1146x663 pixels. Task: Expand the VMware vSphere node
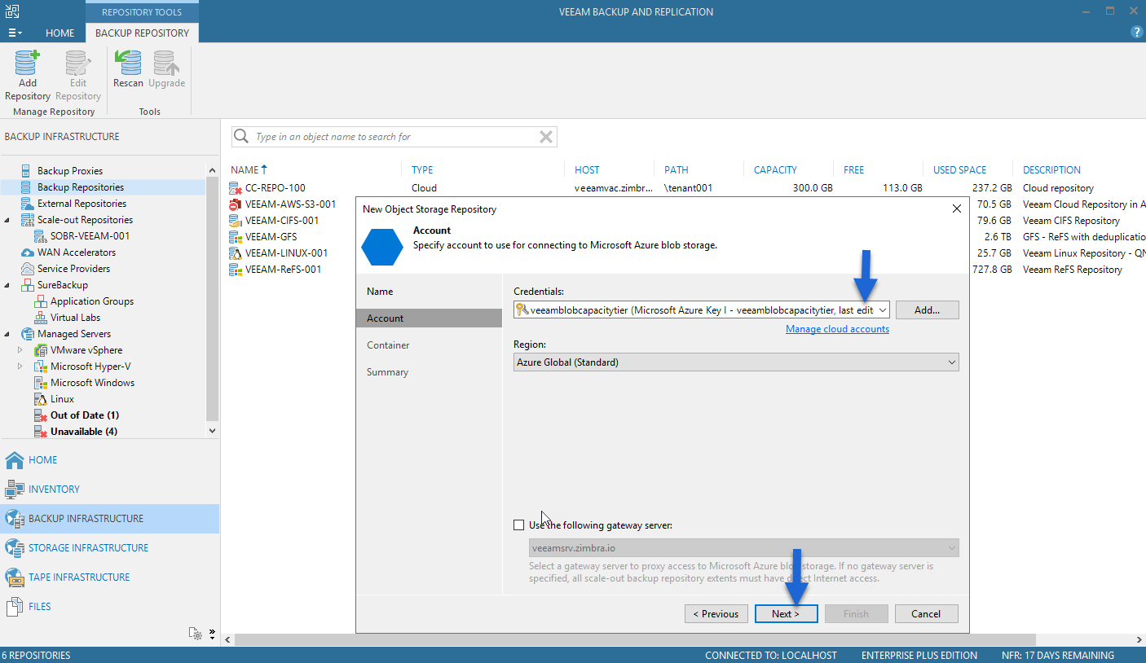tap(20, 350)
